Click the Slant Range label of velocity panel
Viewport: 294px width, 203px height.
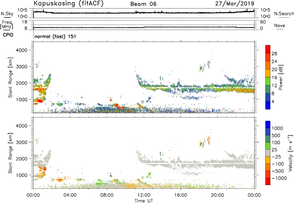[x=10, y=153]
